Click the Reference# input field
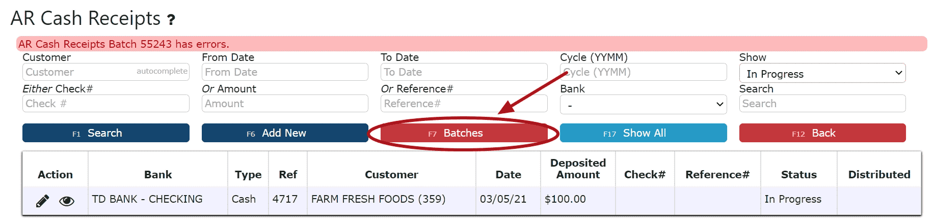This screenshot has height=223, width=934. [x=464, y=104]
